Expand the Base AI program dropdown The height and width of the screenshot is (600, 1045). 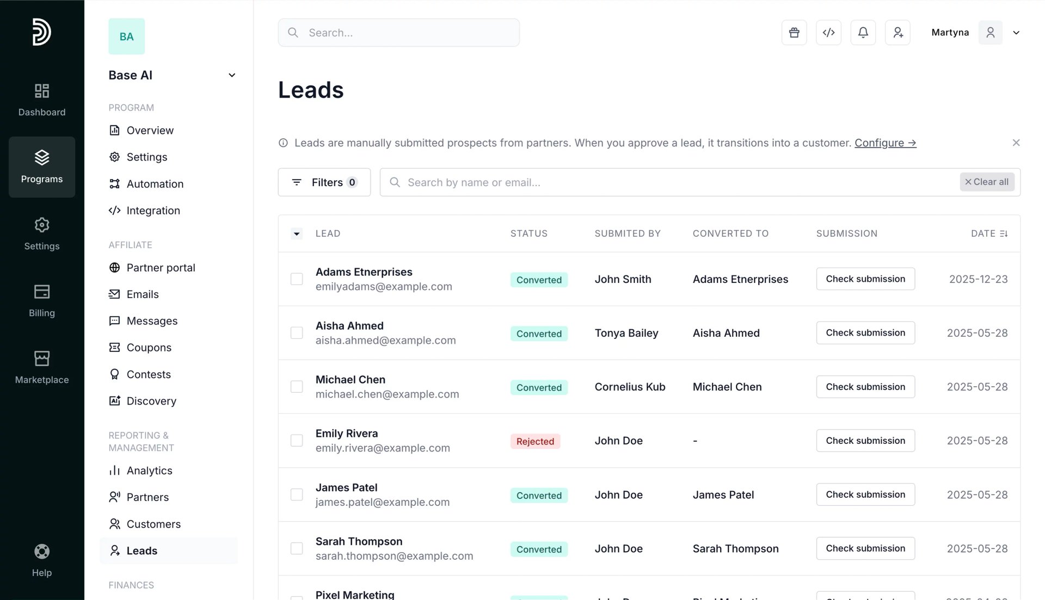point(232,75)
